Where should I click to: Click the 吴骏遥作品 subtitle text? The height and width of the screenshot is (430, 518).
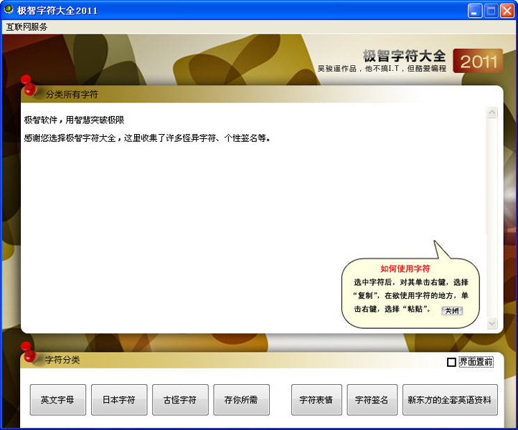click(x=382, y=68)
